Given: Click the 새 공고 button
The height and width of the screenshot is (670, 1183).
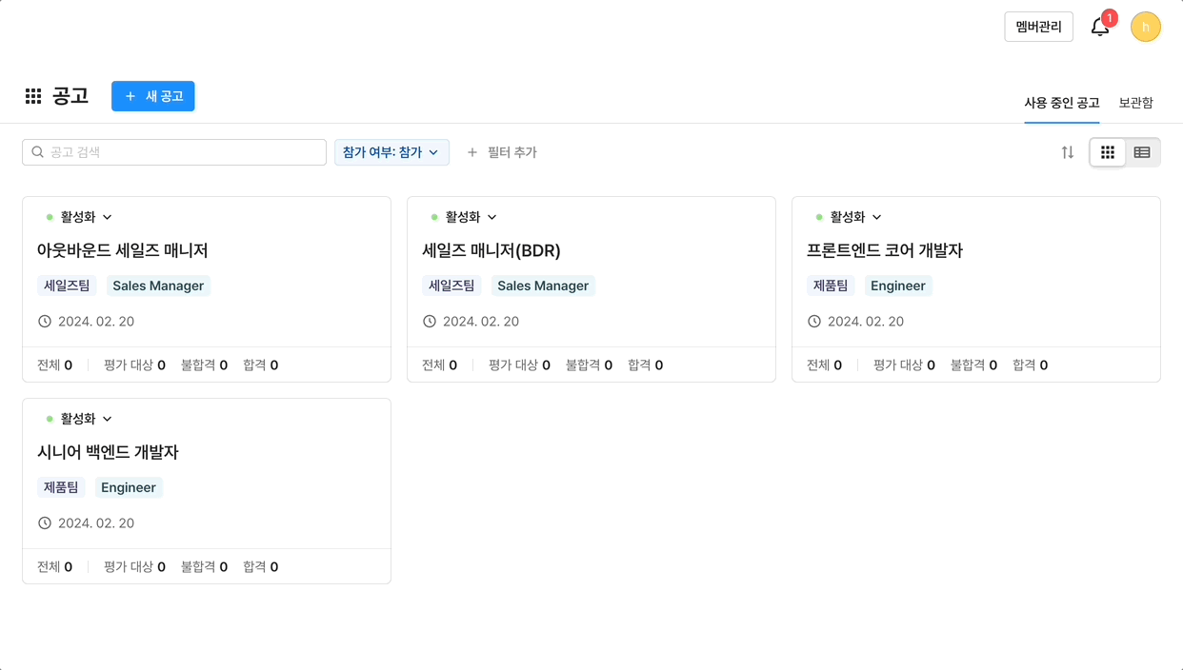Looking at the screenshot, I should click(153, 96).
